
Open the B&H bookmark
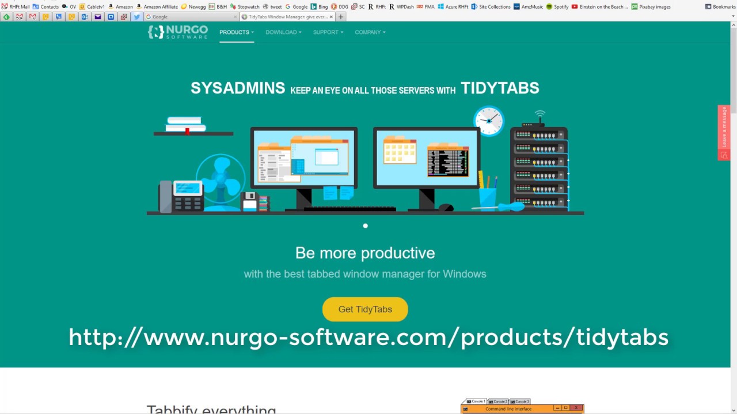click(218, 6)
